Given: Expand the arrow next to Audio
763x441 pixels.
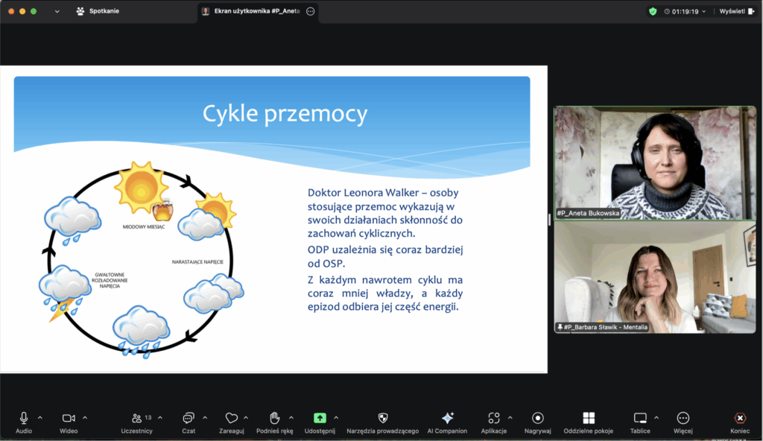Looking at the screenshot, I should tap(40, 417).
